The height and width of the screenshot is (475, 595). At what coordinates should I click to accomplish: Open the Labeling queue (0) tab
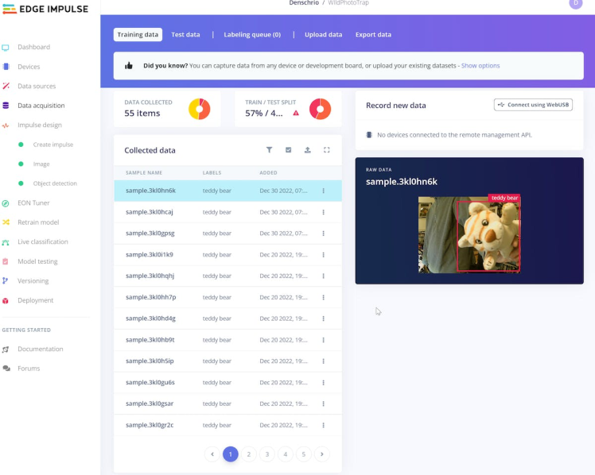(252, 34)
